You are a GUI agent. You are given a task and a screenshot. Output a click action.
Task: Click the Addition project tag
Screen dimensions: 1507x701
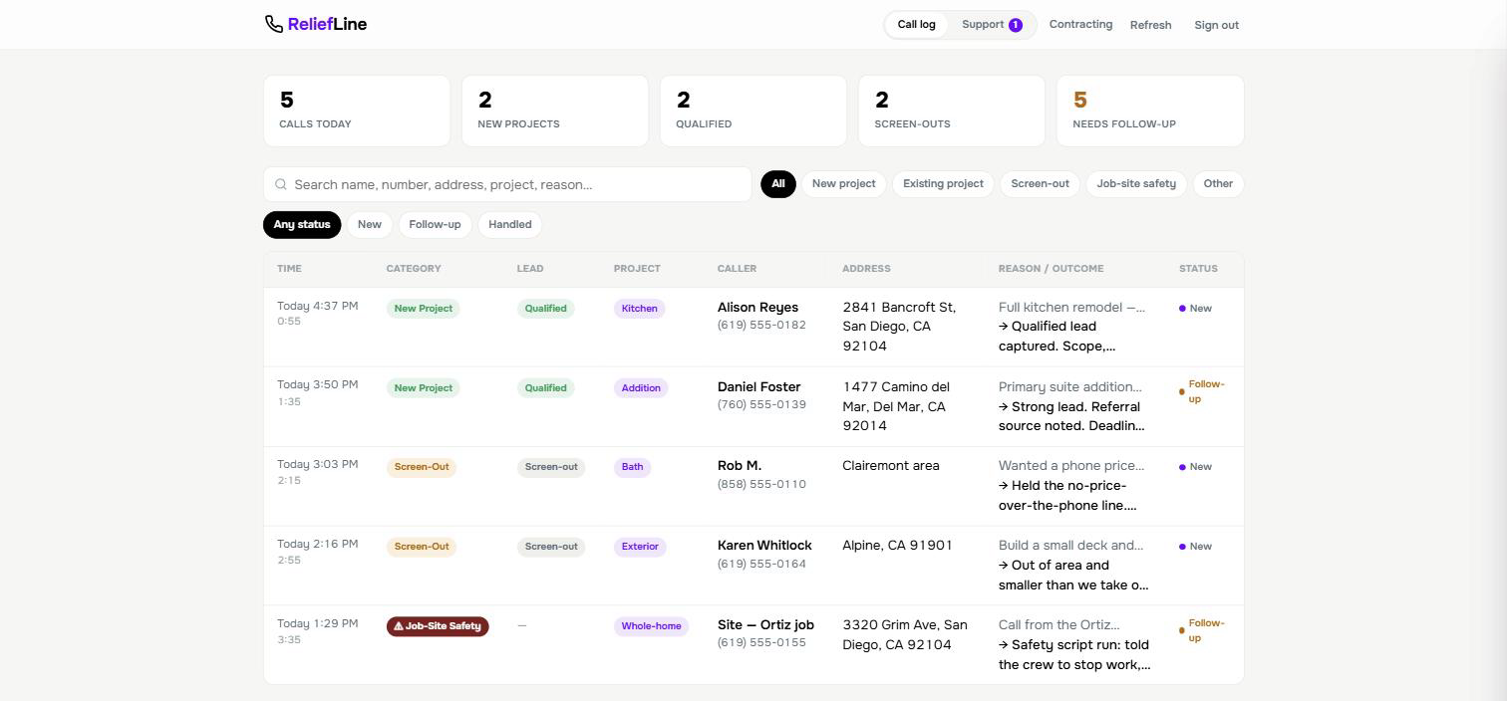click(x=641, y=388)
